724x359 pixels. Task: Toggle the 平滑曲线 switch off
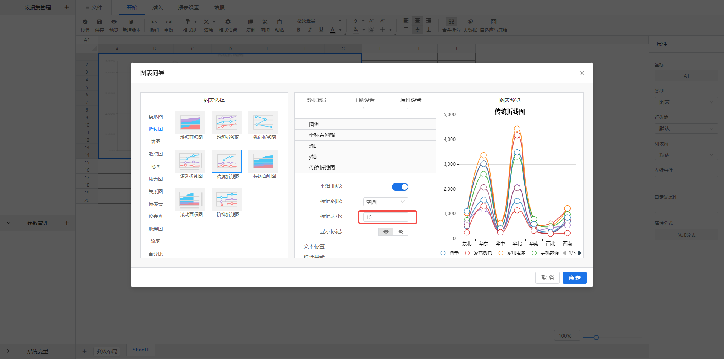(x=400, y=187)
